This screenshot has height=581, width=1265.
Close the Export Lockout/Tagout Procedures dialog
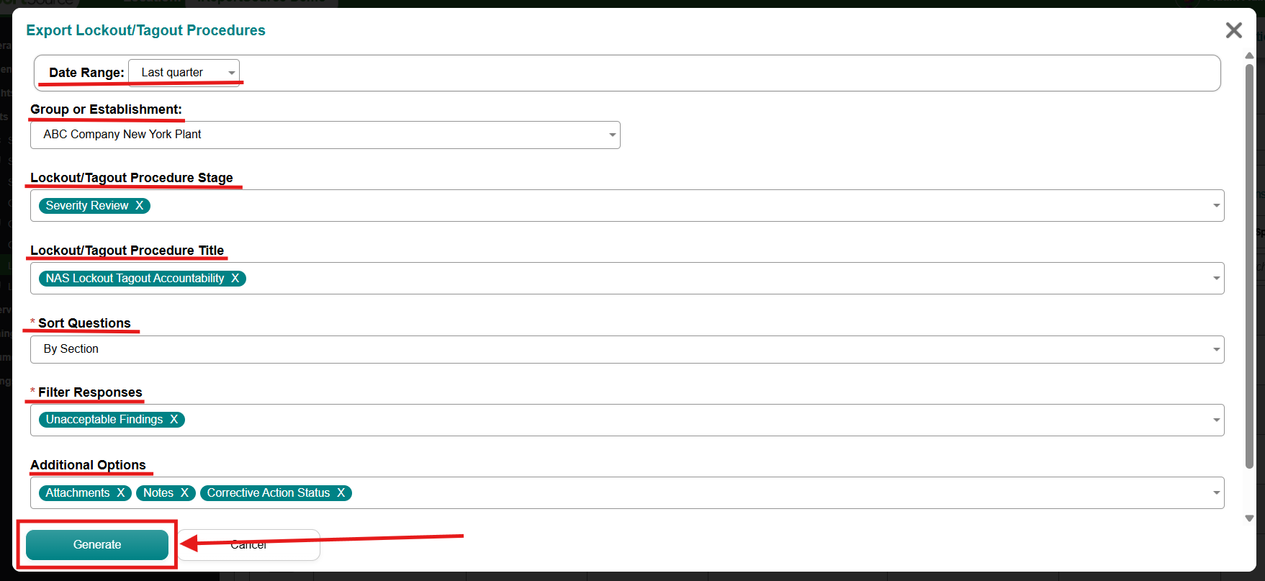1234,30
